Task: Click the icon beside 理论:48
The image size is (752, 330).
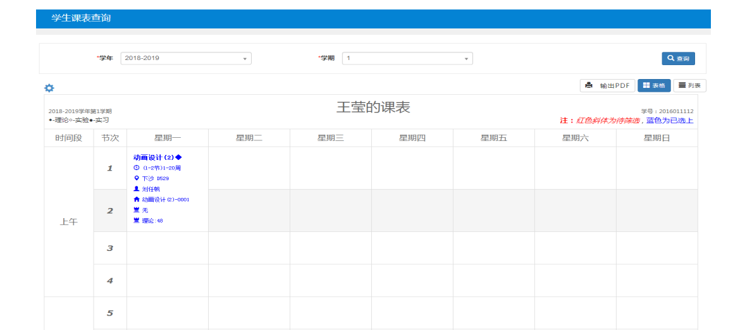Action: coord(136,221)
